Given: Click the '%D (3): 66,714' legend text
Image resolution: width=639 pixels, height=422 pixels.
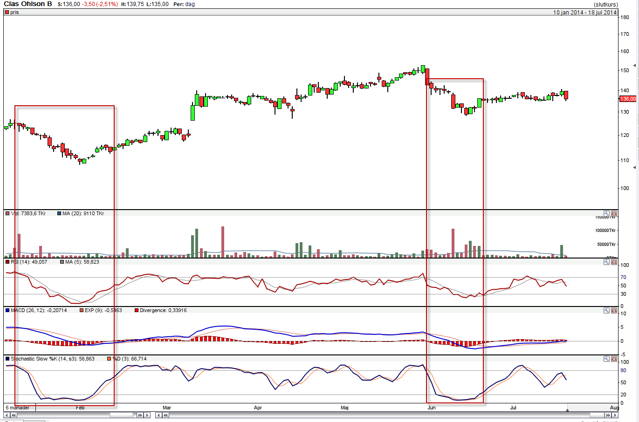Looking at the screenshot, I should pyautogui.click(x=130, y=359).
